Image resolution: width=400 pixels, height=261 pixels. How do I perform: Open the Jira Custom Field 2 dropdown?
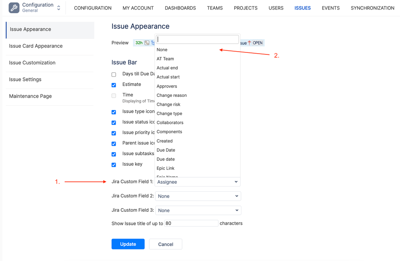tap(198, 196)
